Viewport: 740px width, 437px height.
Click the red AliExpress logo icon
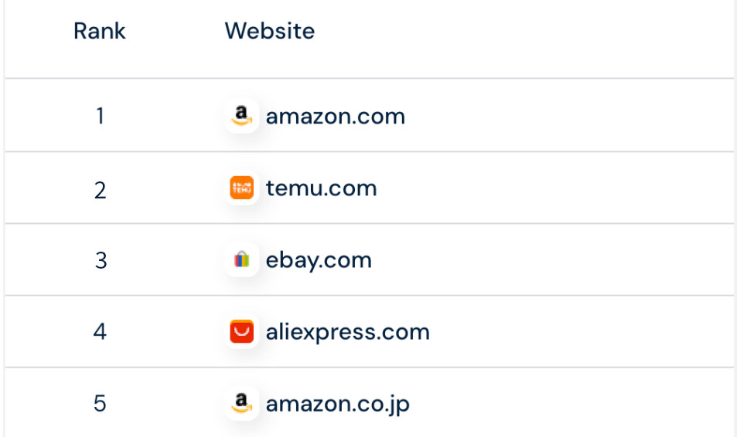(242, 332)
